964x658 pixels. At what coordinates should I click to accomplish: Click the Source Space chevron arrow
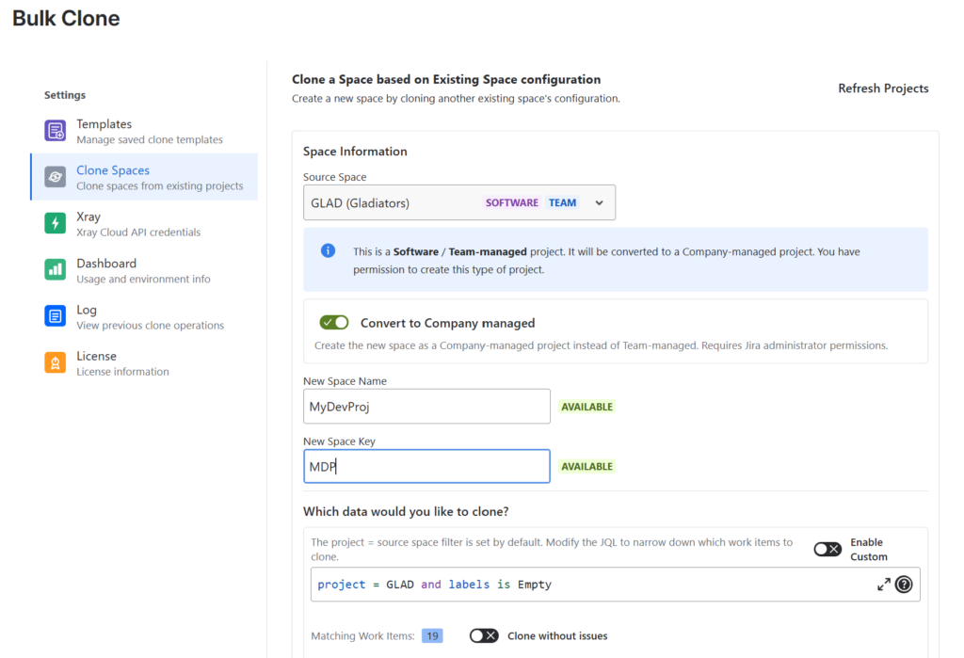(599, 202)
